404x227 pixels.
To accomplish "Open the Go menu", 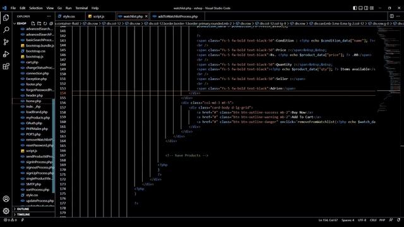I will (59, 8).
